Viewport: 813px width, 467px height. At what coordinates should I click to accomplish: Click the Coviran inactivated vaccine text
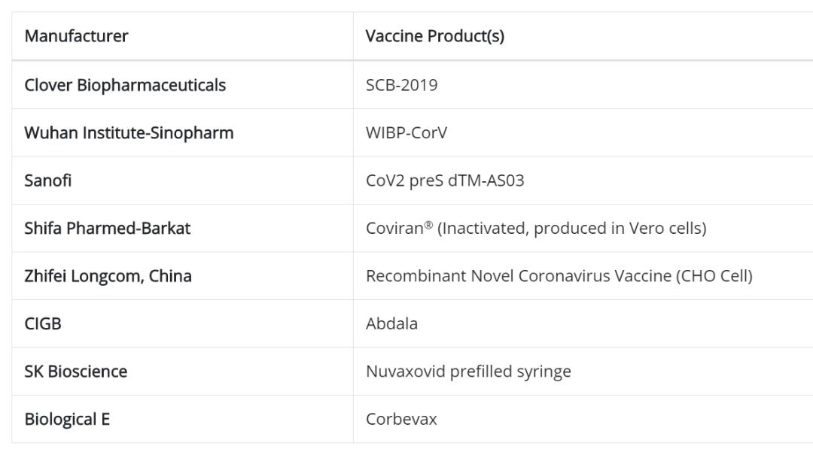(536, 228)
